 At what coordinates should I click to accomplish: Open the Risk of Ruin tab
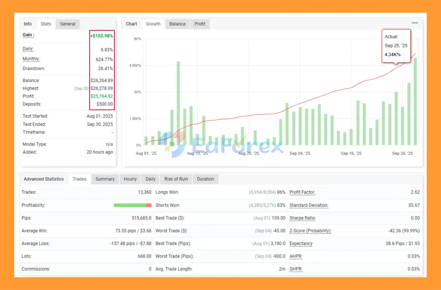point(176,179)
